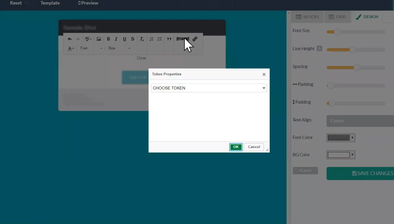394x224 pixels.
Task: Toggle italic formatting
Action: (116, 39)
